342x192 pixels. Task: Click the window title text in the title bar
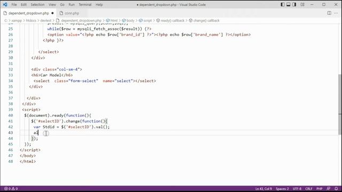click(171, 5)
